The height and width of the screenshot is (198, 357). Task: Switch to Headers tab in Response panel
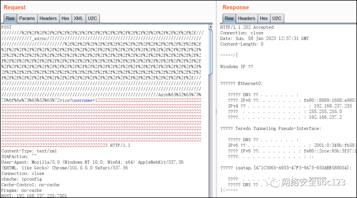tap(247, 19)
